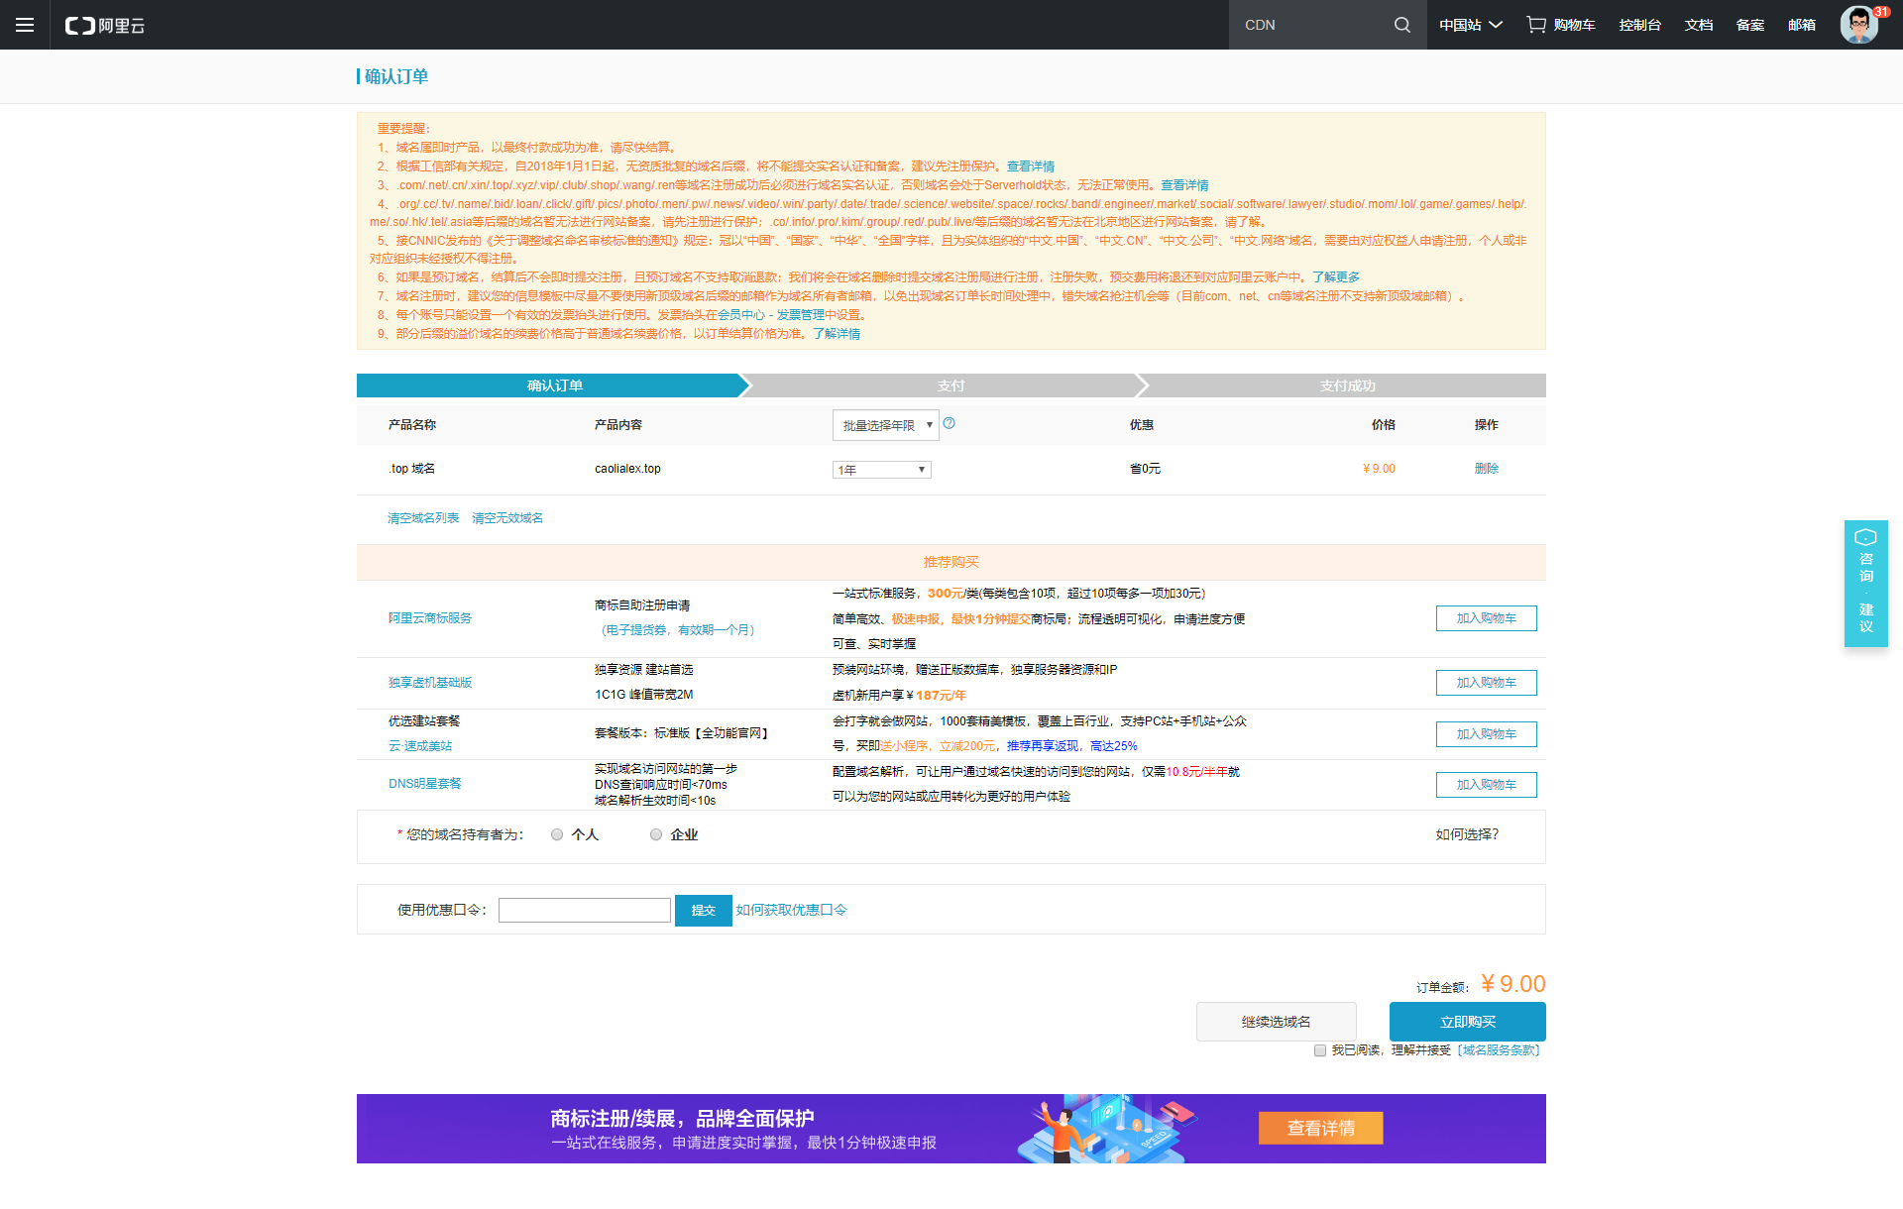Click the avatar's notification badge showing 31

tap(1881, 11)
